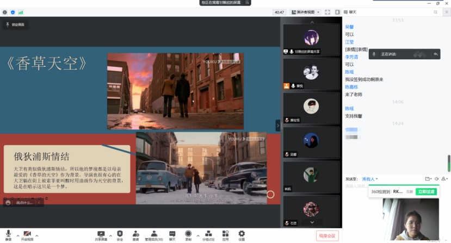Click sender name 吴馨 in chat

pos(349,27)
